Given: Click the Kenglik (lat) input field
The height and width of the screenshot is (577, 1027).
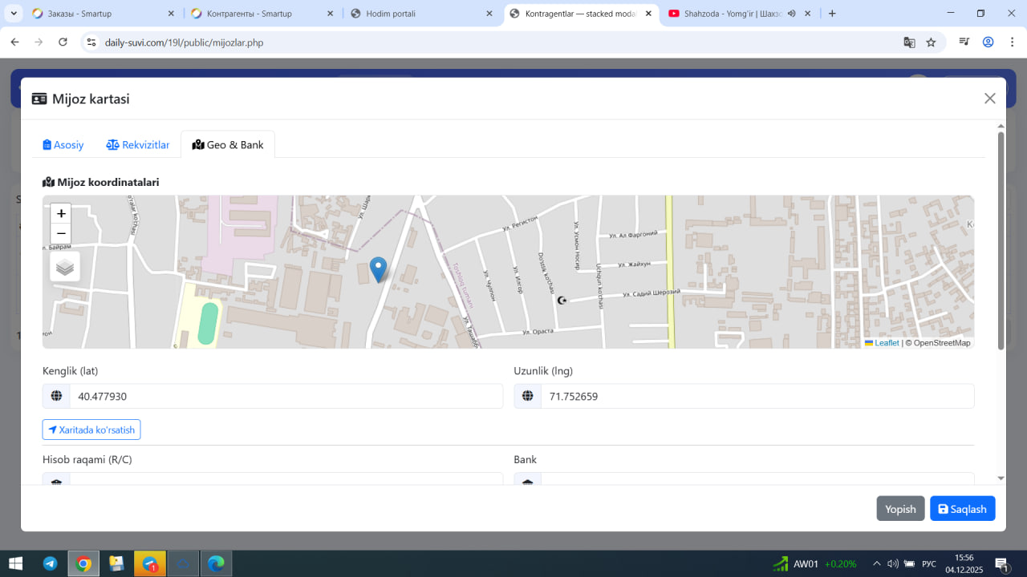Looking at the screenshot, I should [x=285, y=396].
